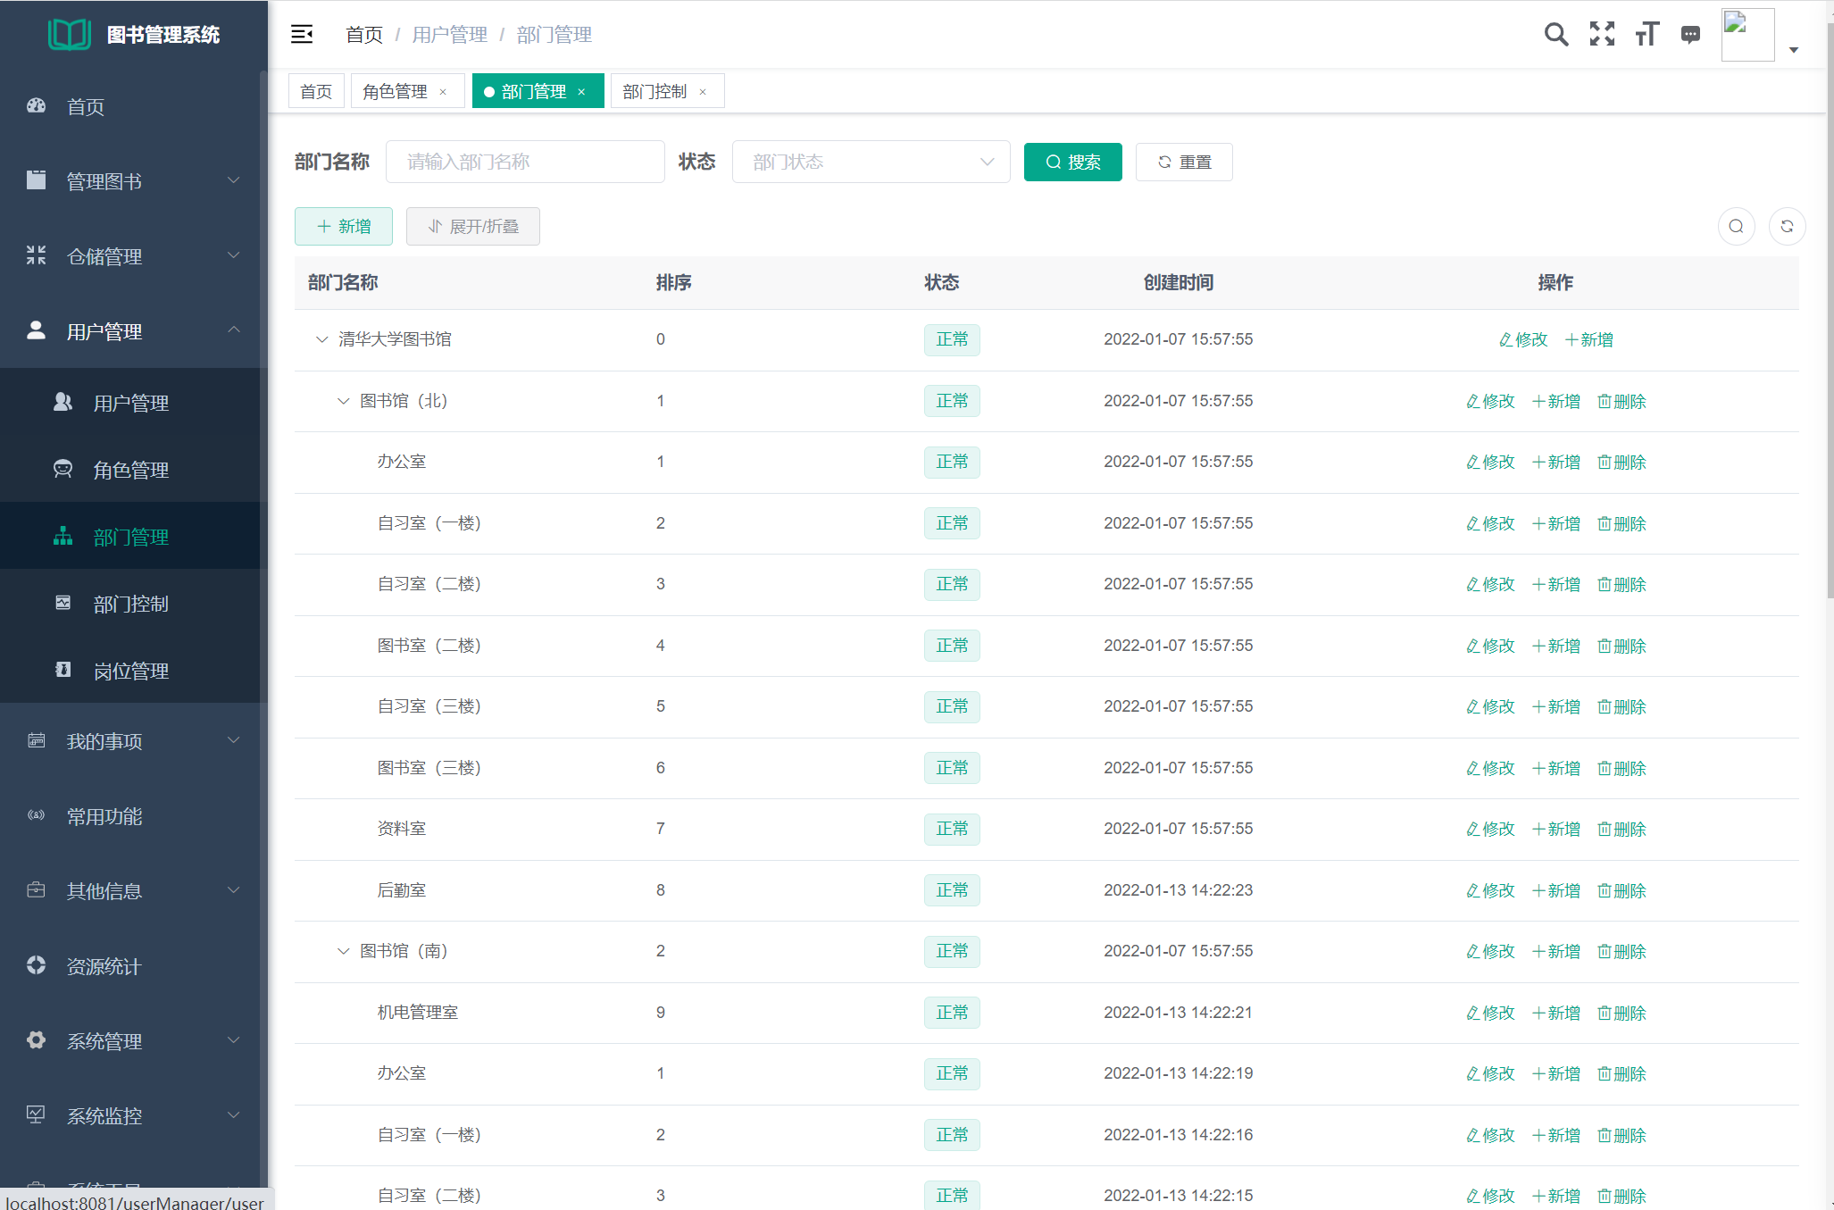Open the 部门状态 dropdown
1834x1210 pixels.
(871, 162)
